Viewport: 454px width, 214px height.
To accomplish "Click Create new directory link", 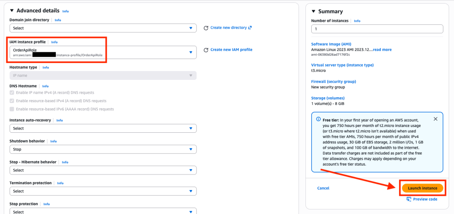I will click(228, 28).
